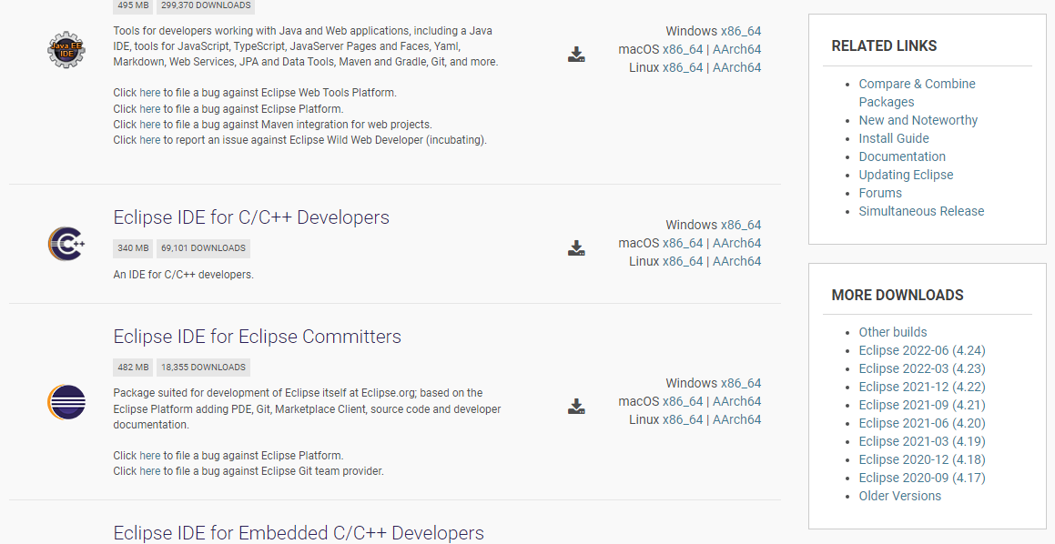
Task: Click the 69,101 DOWNLOADS badge
Action: tap(203, 248)
